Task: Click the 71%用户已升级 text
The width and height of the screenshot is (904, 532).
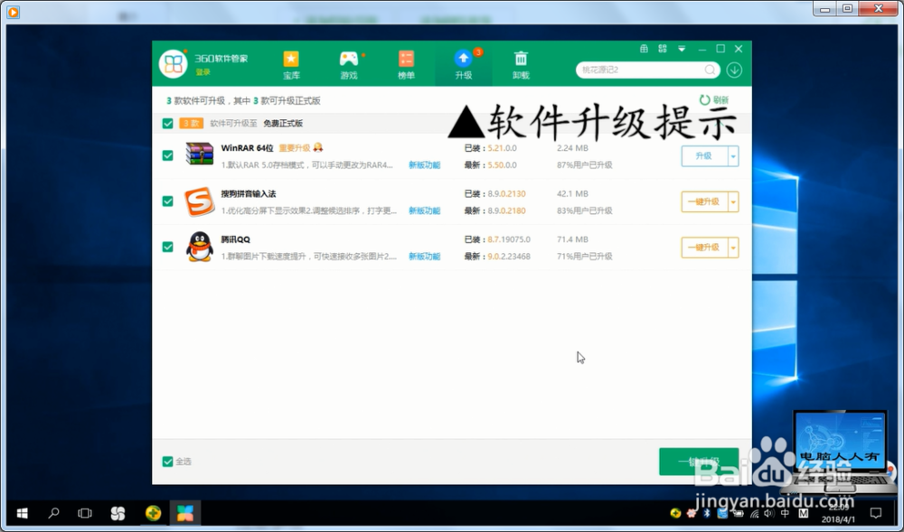Action: 585,257
